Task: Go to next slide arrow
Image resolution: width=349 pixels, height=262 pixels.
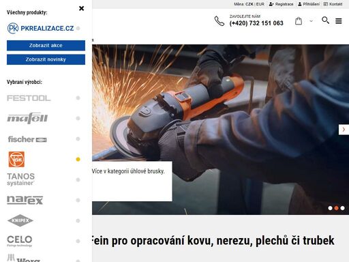Action: click(344, 130)
